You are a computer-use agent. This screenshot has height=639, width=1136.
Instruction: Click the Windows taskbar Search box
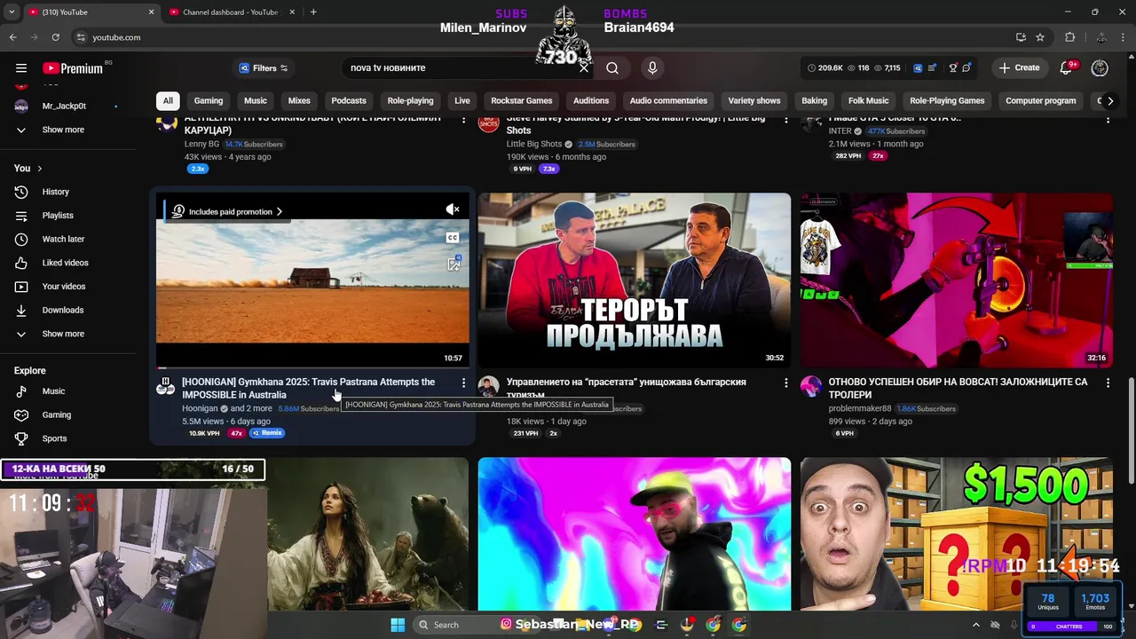[453, 625]
